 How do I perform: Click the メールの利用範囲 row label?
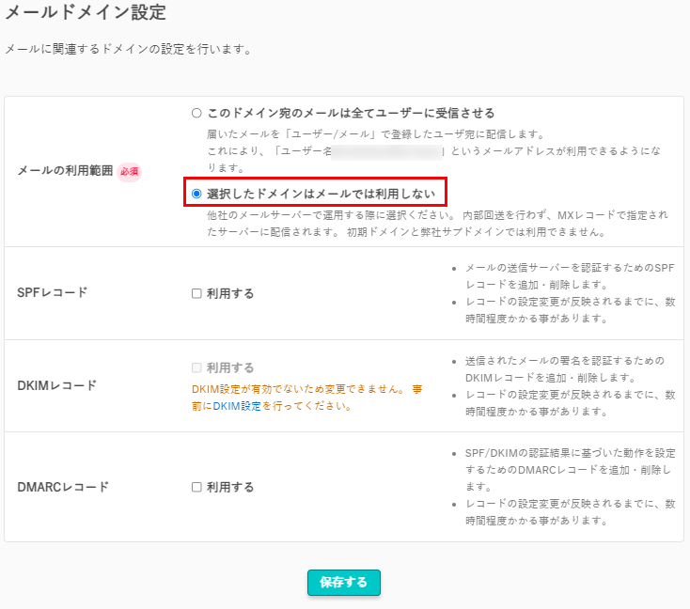(65, 171)
